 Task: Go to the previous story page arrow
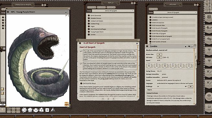click(x=103, y=99)
